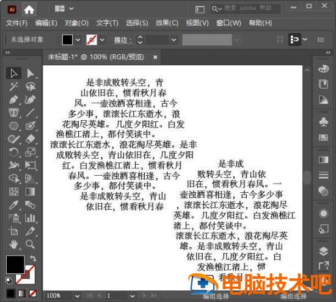The width and height of the screenshot is (336, 302).
Task: Select the Polygon shape tool
Action: (13, 126)
